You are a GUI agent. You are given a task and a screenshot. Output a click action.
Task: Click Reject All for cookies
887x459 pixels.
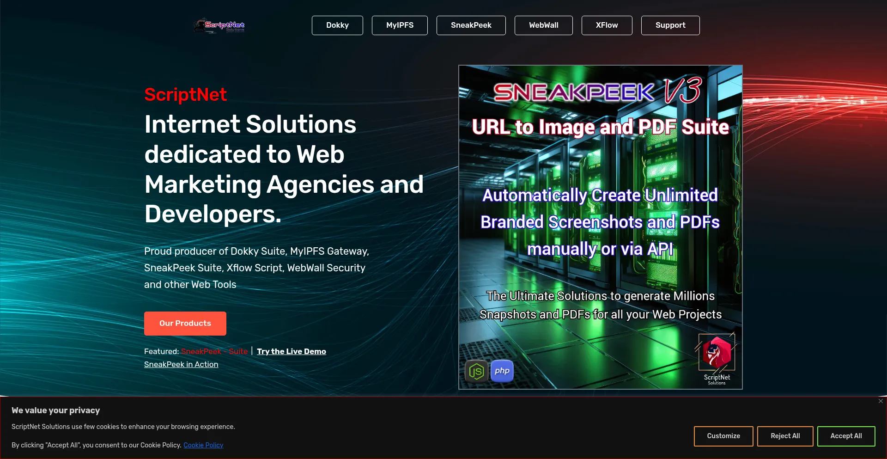coord(785,436)
